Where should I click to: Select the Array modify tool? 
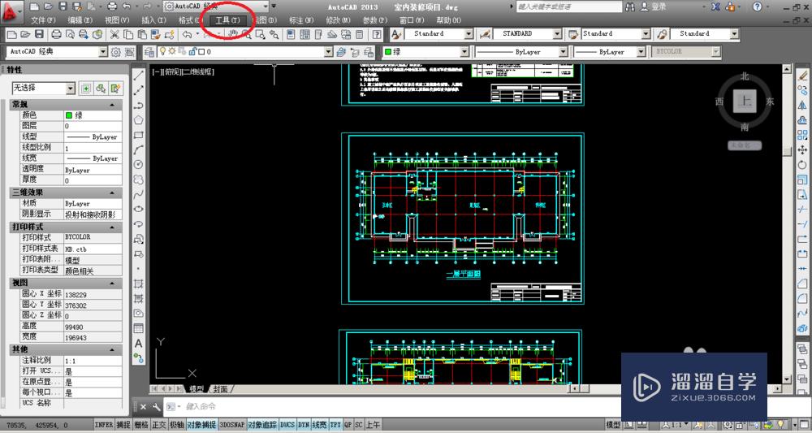click(x=802, y=135)
